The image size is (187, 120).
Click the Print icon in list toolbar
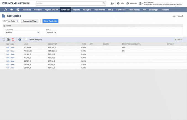(20, 40)
